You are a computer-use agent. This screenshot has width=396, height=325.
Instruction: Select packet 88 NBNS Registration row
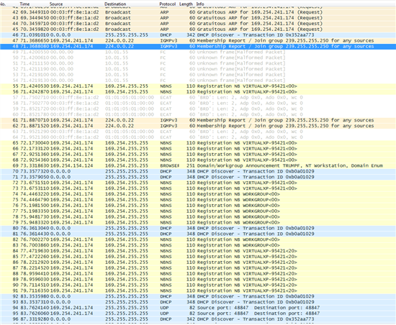pyautogui.click(x=198, y=274)
